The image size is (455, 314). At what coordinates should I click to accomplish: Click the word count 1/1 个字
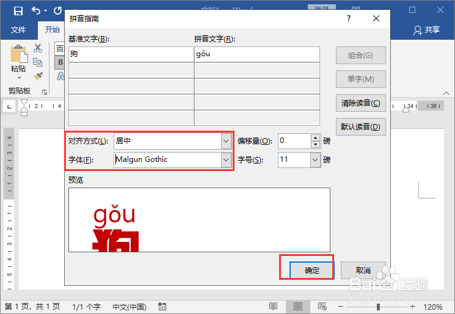87,307
